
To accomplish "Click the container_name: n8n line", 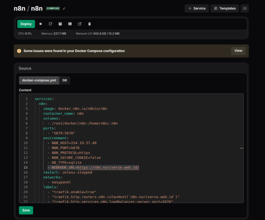I will pyautogui.click(x=63, y=114).
